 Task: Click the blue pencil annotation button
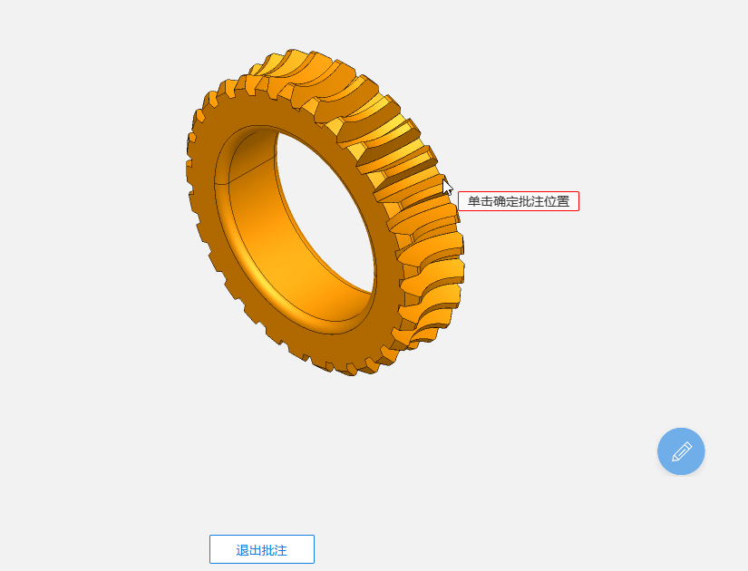tap(681, 451)
